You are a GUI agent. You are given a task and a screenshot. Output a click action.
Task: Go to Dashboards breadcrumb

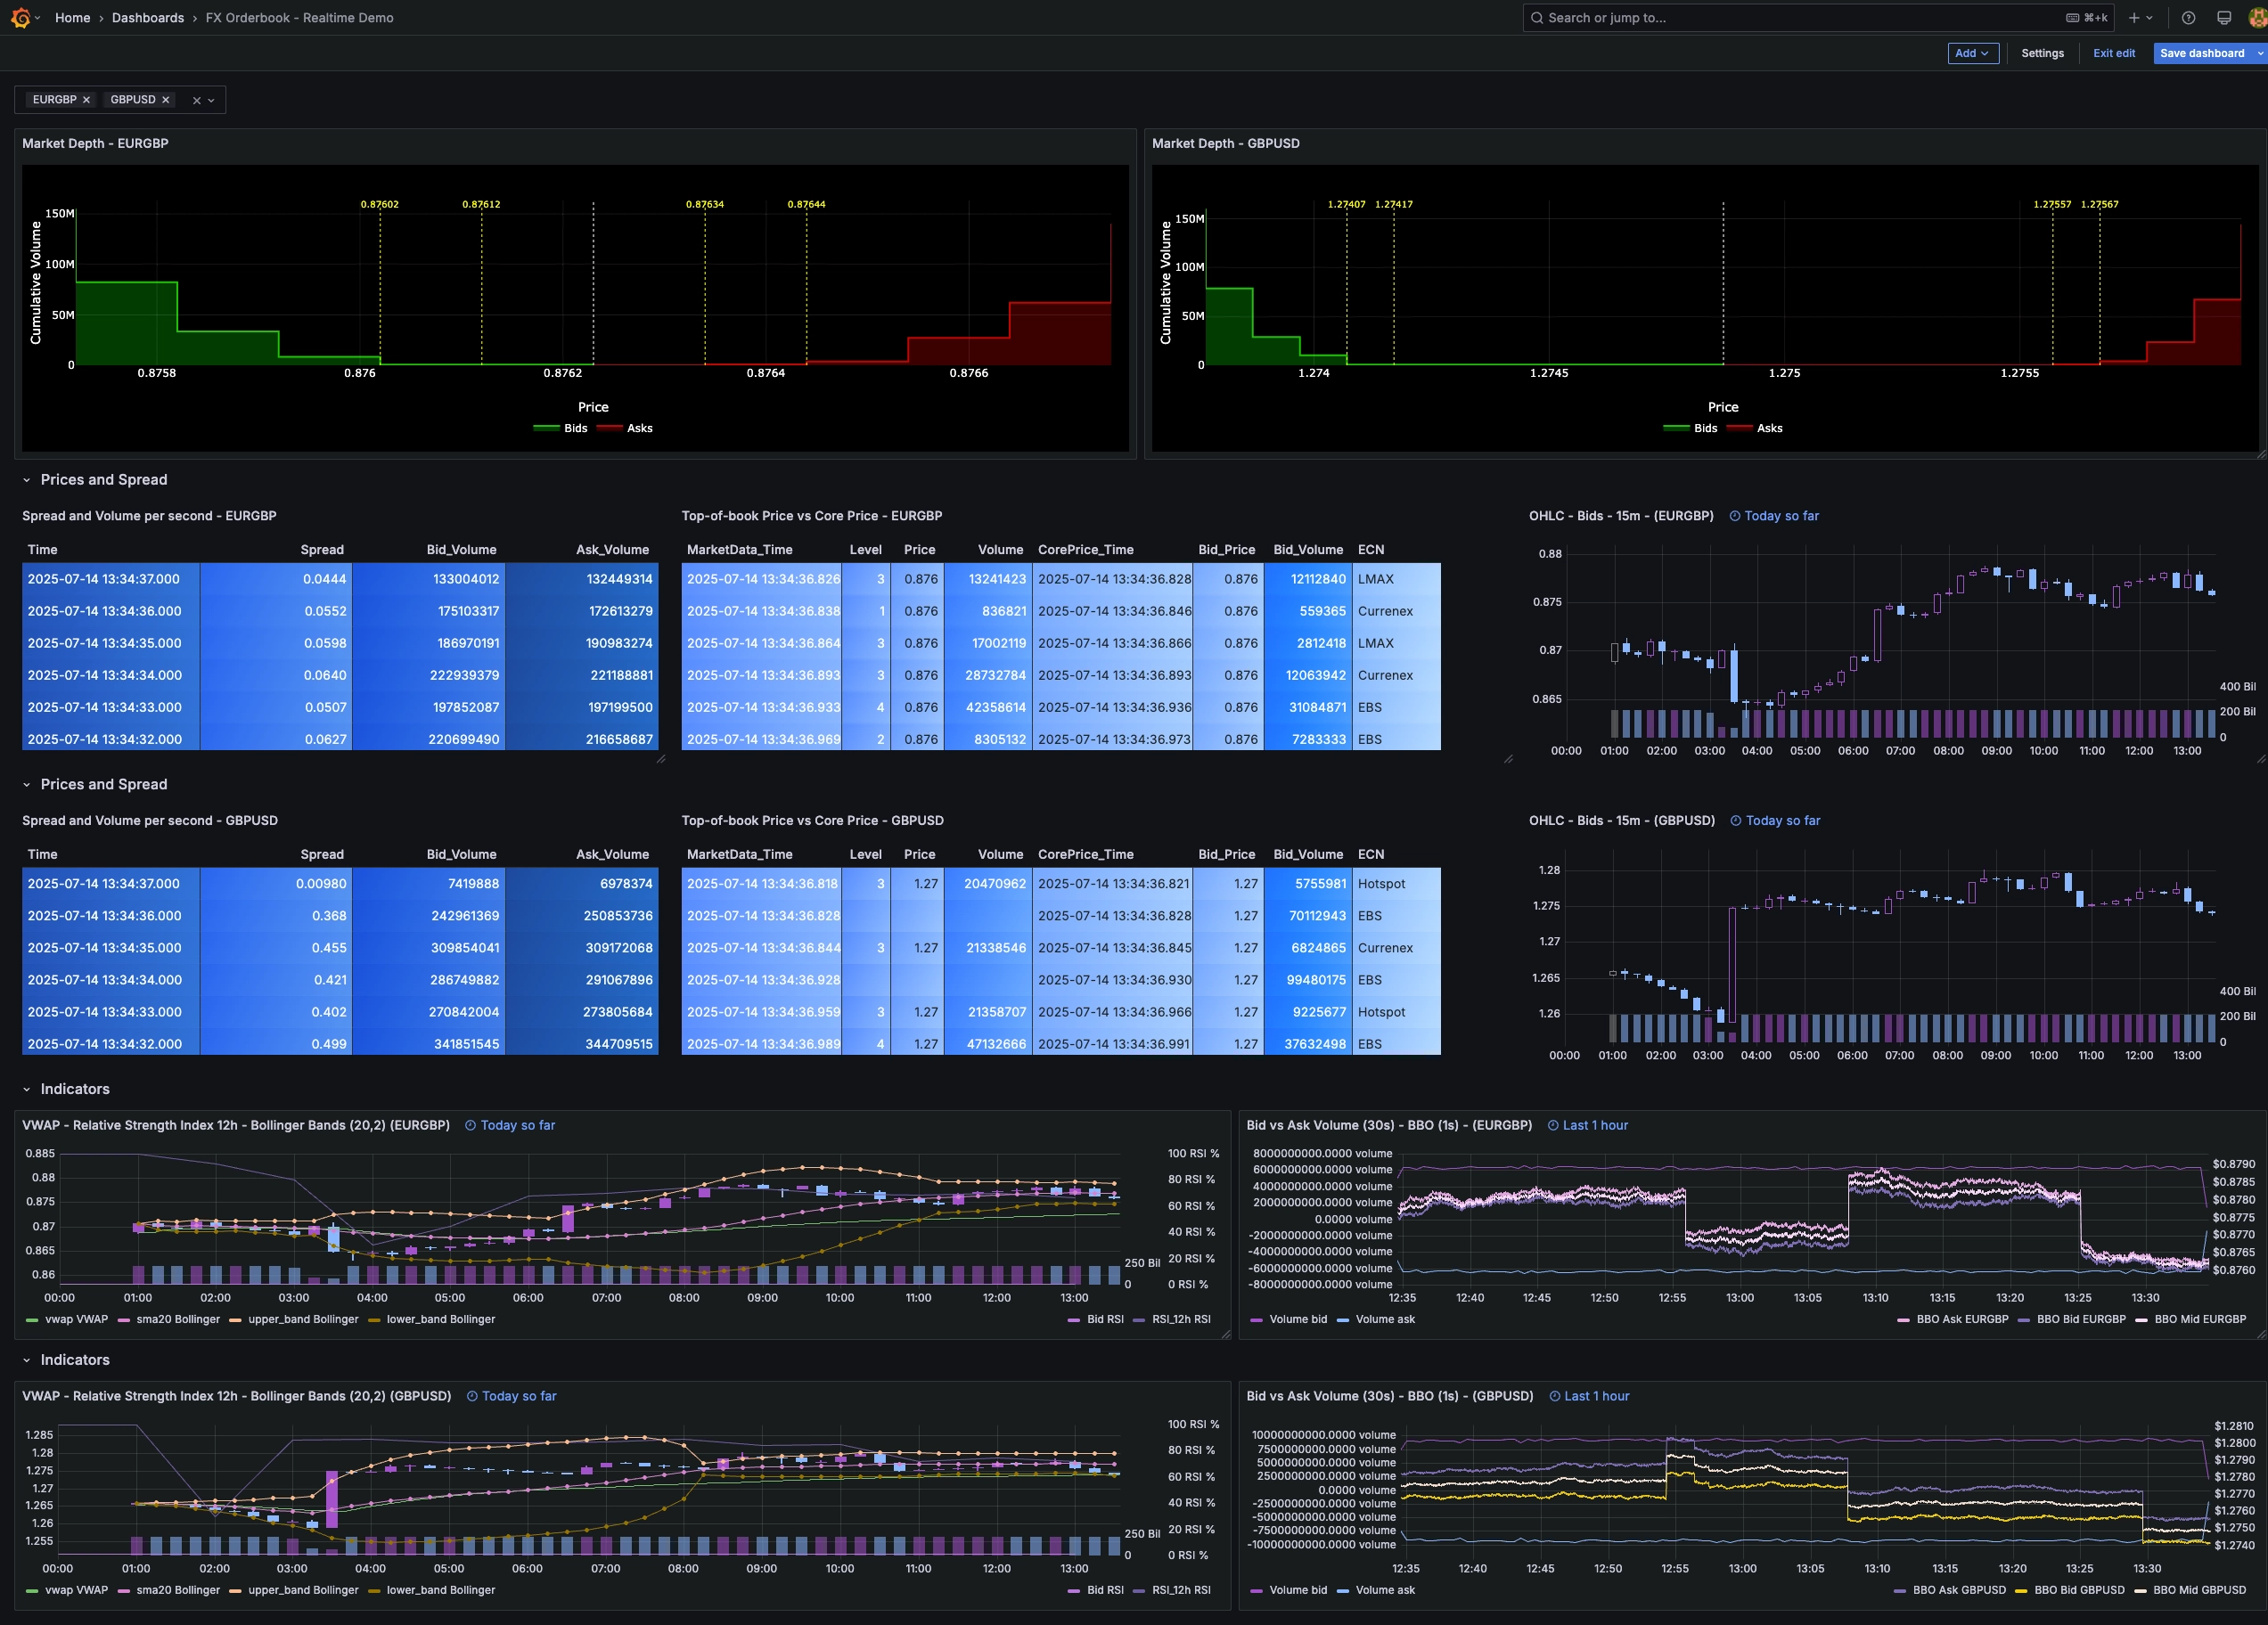(x=147, y=17)
